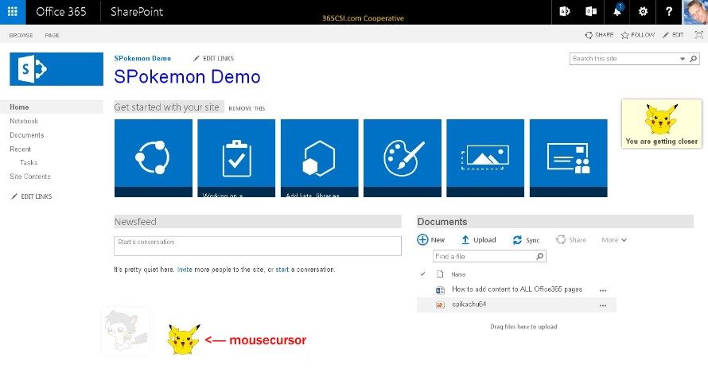Focus the Start a conversation box

point(258,246)
